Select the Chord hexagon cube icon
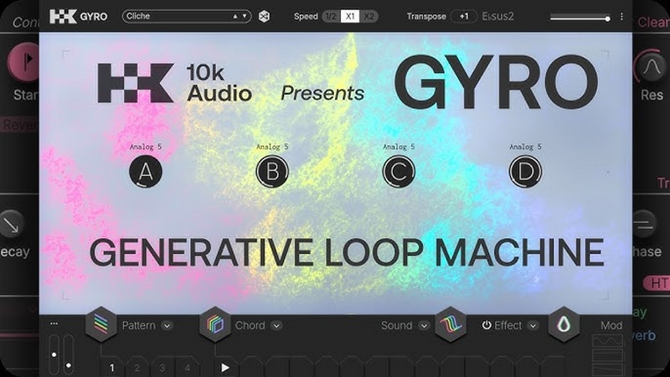This screenshot has height=377, width=670. [x=215, y=324]
